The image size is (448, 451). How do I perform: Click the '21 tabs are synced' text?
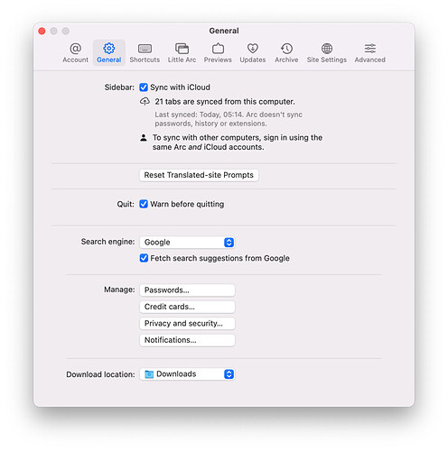[225, 102]
